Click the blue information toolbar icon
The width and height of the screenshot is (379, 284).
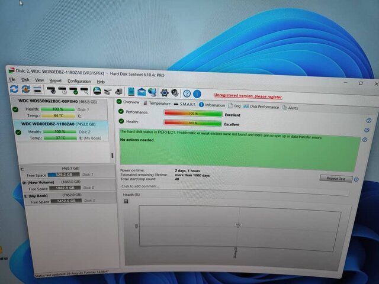[x=197, y=93]
